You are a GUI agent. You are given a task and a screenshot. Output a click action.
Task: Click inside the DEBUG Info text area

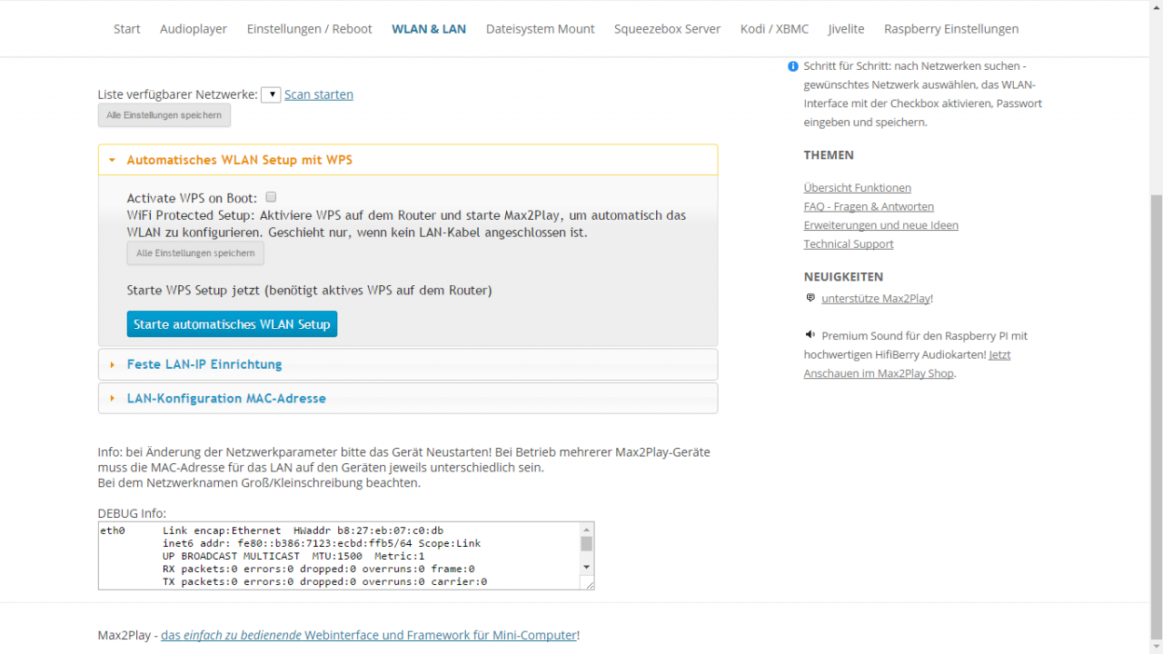[x=340, y=556]
